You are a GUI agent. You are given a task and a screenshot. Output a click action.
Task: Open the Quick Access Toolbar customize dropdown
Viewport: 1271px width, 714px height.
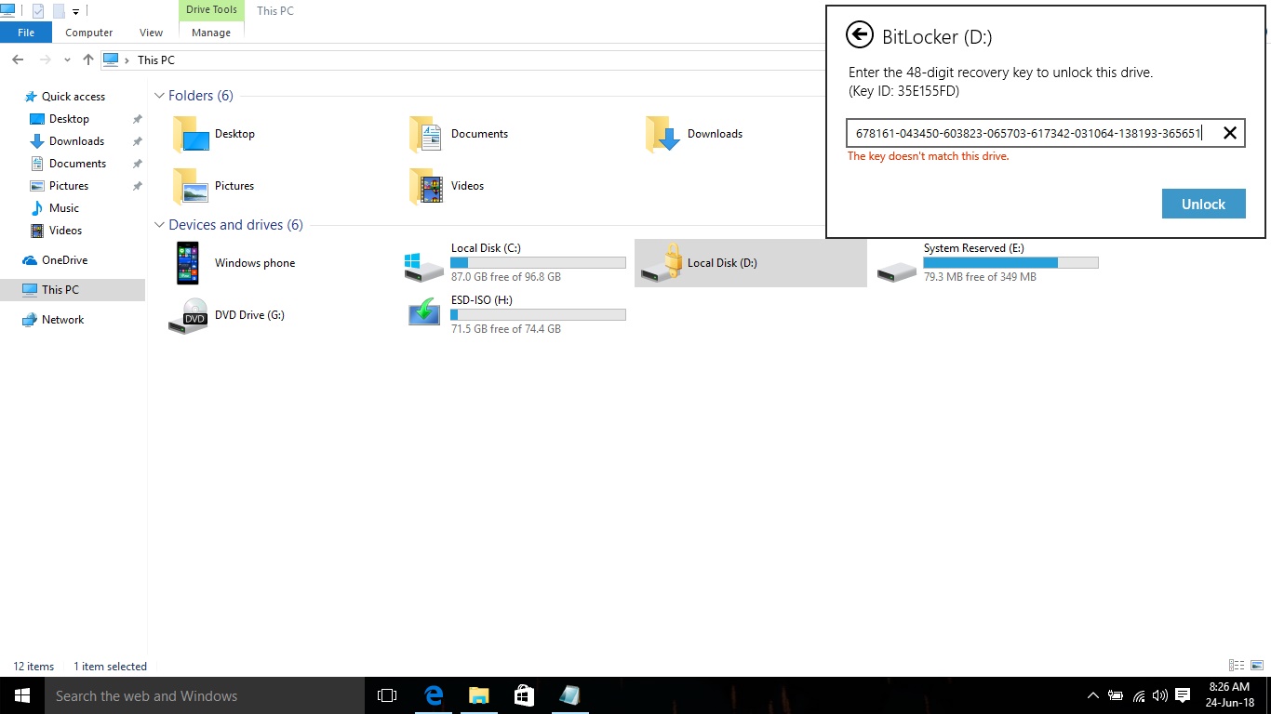76,11
